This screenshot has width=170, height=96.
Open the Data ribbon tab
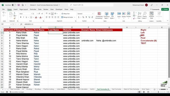coord(40,9)
